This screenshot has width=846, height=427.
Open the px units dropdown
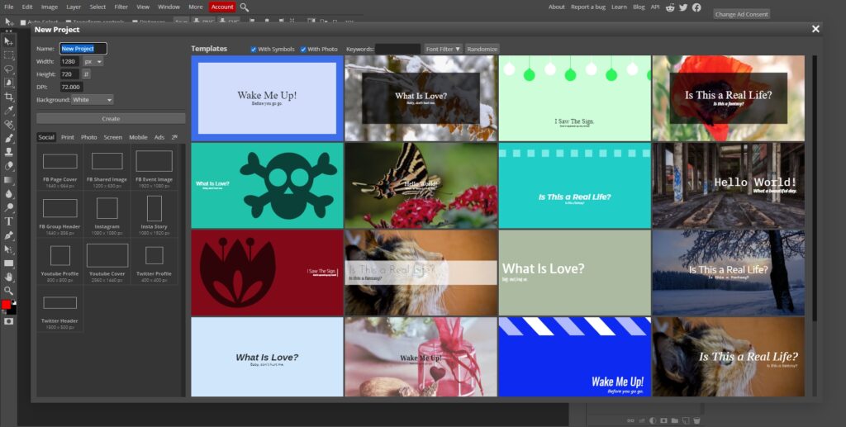pyautogui.click(x=93, y=61)
